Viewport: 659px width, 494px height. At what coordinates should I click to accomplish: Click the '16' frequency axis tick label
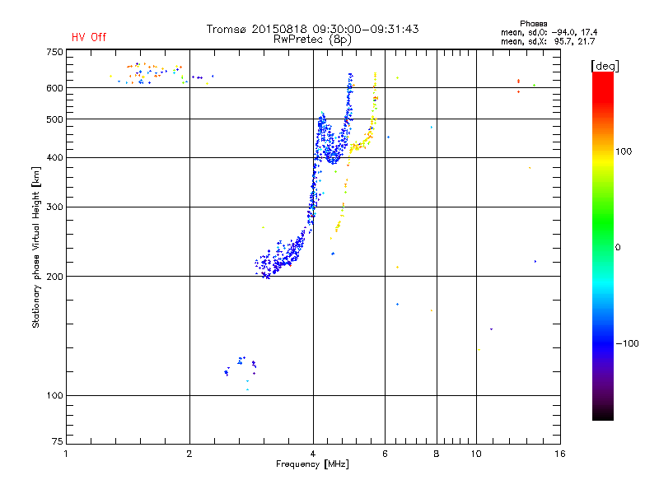click(x=560, y=454)
